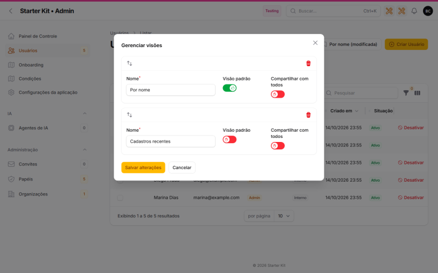Open Configurações da aplicação

coord(48,92)
